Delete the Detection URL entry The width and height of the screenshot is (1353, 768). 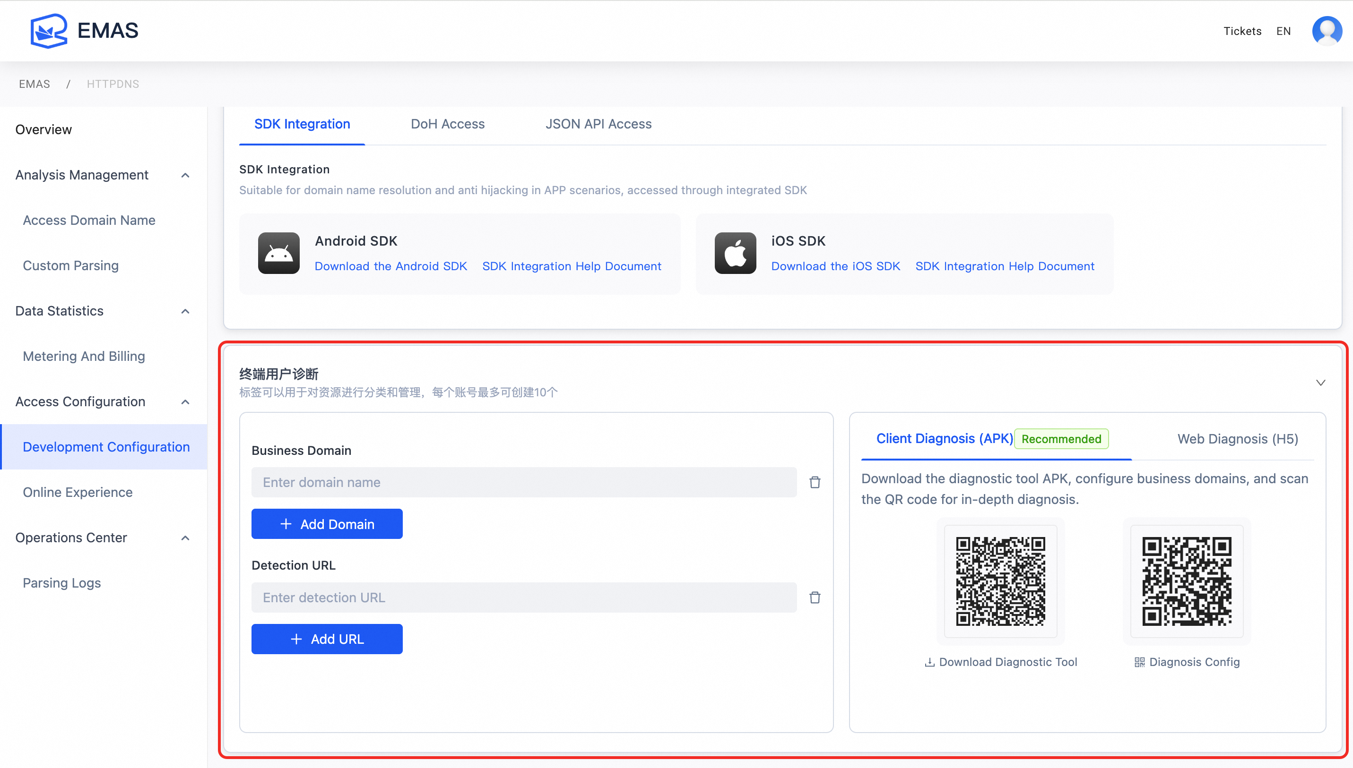[815, 597]
